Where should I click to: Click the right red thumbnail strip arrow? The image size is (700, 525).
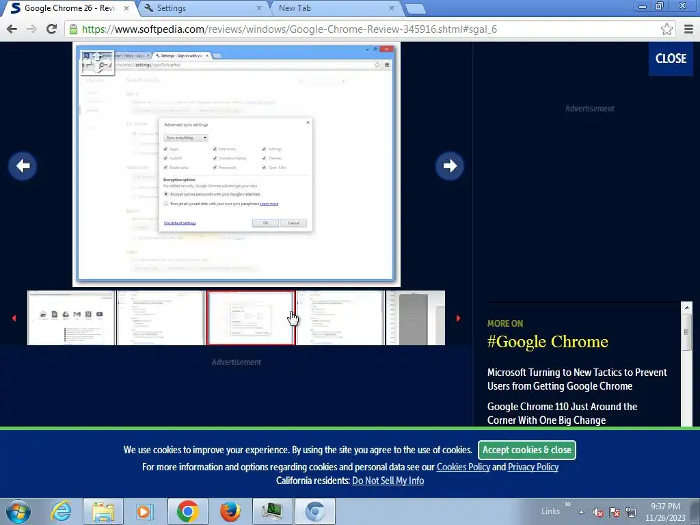(x=458, y=319)
